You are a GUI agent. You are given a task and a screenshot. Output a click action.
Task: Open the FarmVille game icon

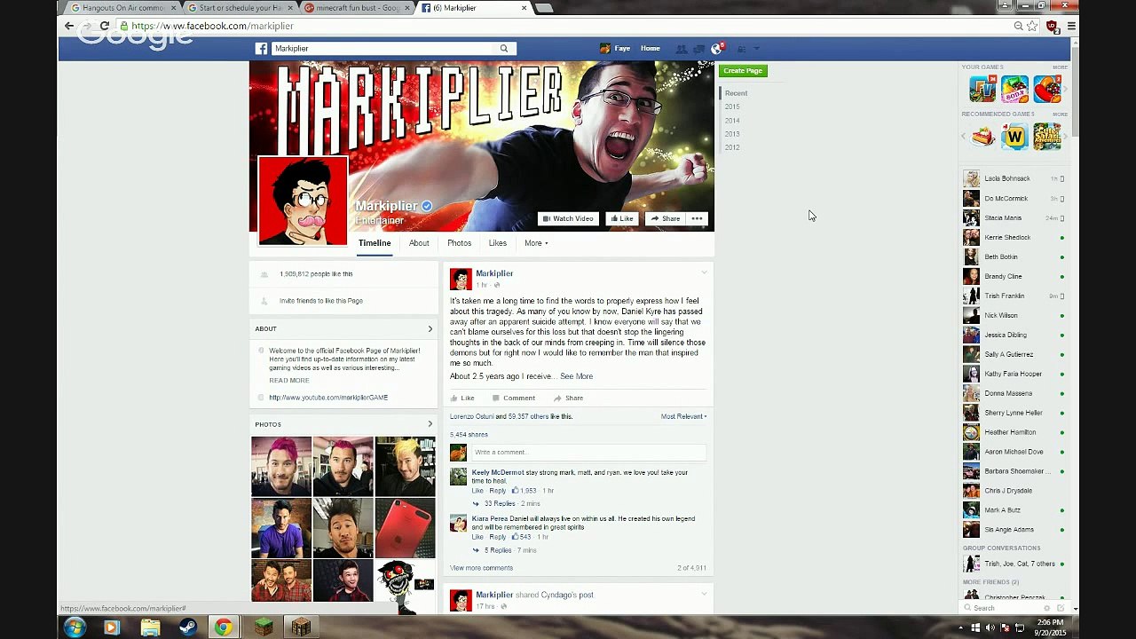click(982, 89)
